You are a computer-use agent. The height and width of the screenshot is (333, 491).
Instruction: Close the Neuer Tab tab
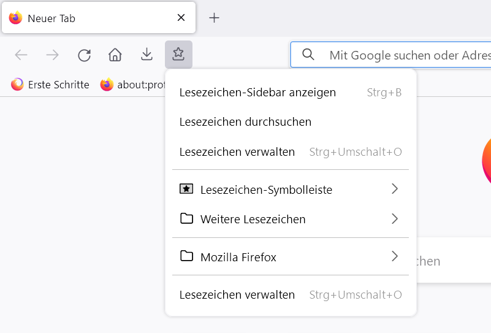coord(181,18)
